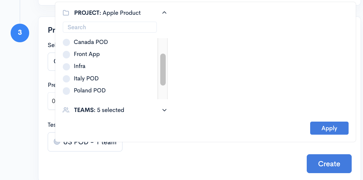Choose the Poland POD radio option
Viewport: 363px width, 180px height.
pos(67,90)
